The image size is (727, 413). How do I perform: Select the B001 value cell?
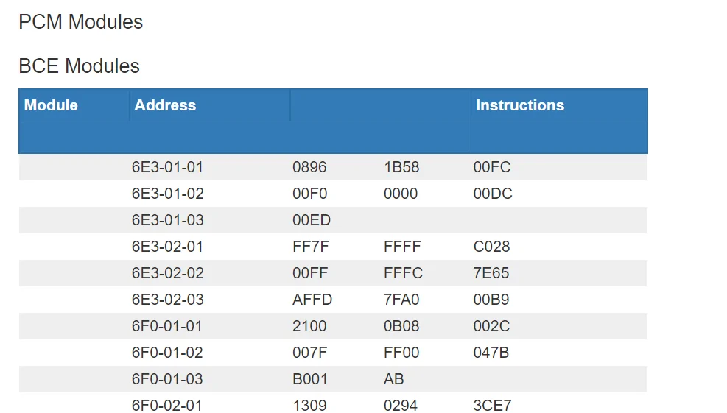point(310,379)
